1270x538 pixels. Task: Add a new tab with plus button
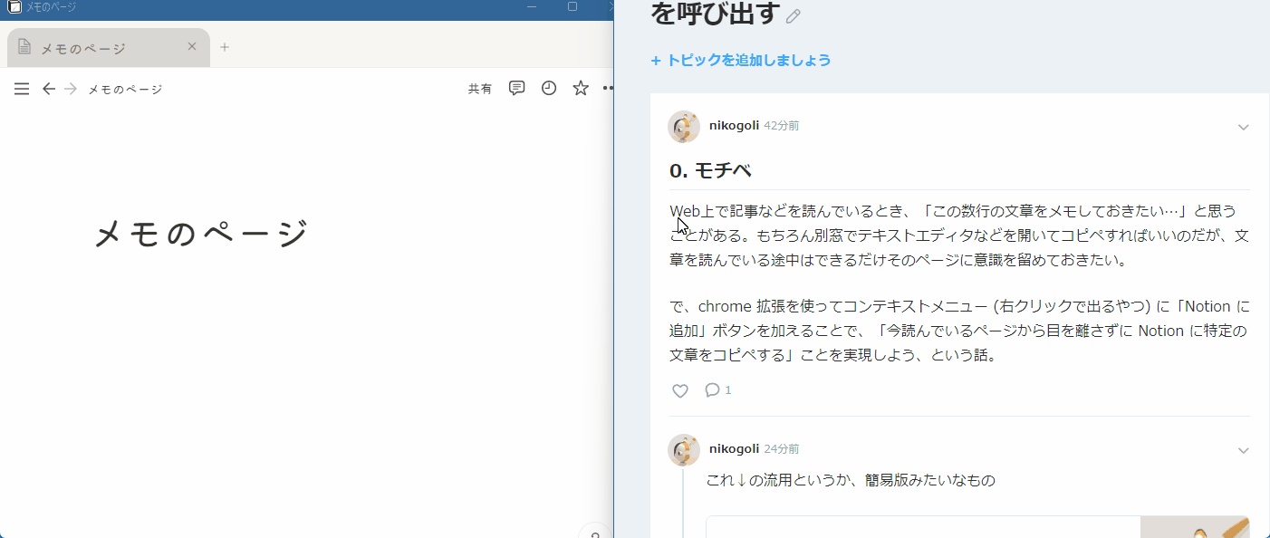click(x=225, y=47)
